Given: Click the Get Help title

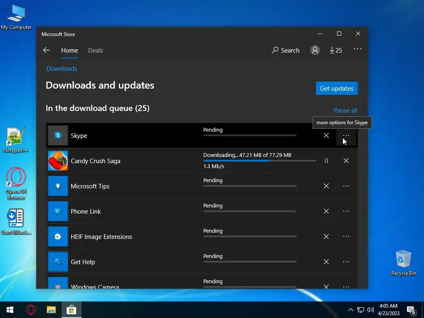Looking at the screenshot, I should pyautogui.click(x=83, y=262).
